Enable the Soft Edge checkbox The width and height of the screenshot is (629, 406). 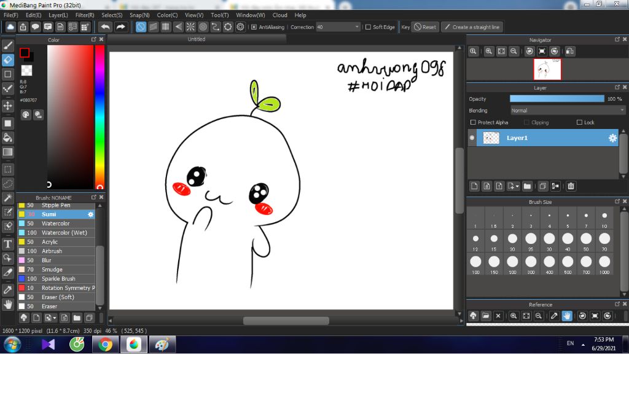pos(368,27)
